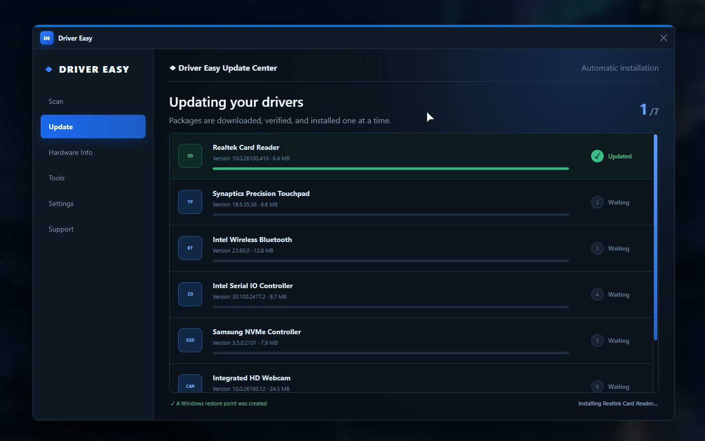Click the queue number 2 badge for Synaptics
Viewport: 705px width, 441px height.
597,202
